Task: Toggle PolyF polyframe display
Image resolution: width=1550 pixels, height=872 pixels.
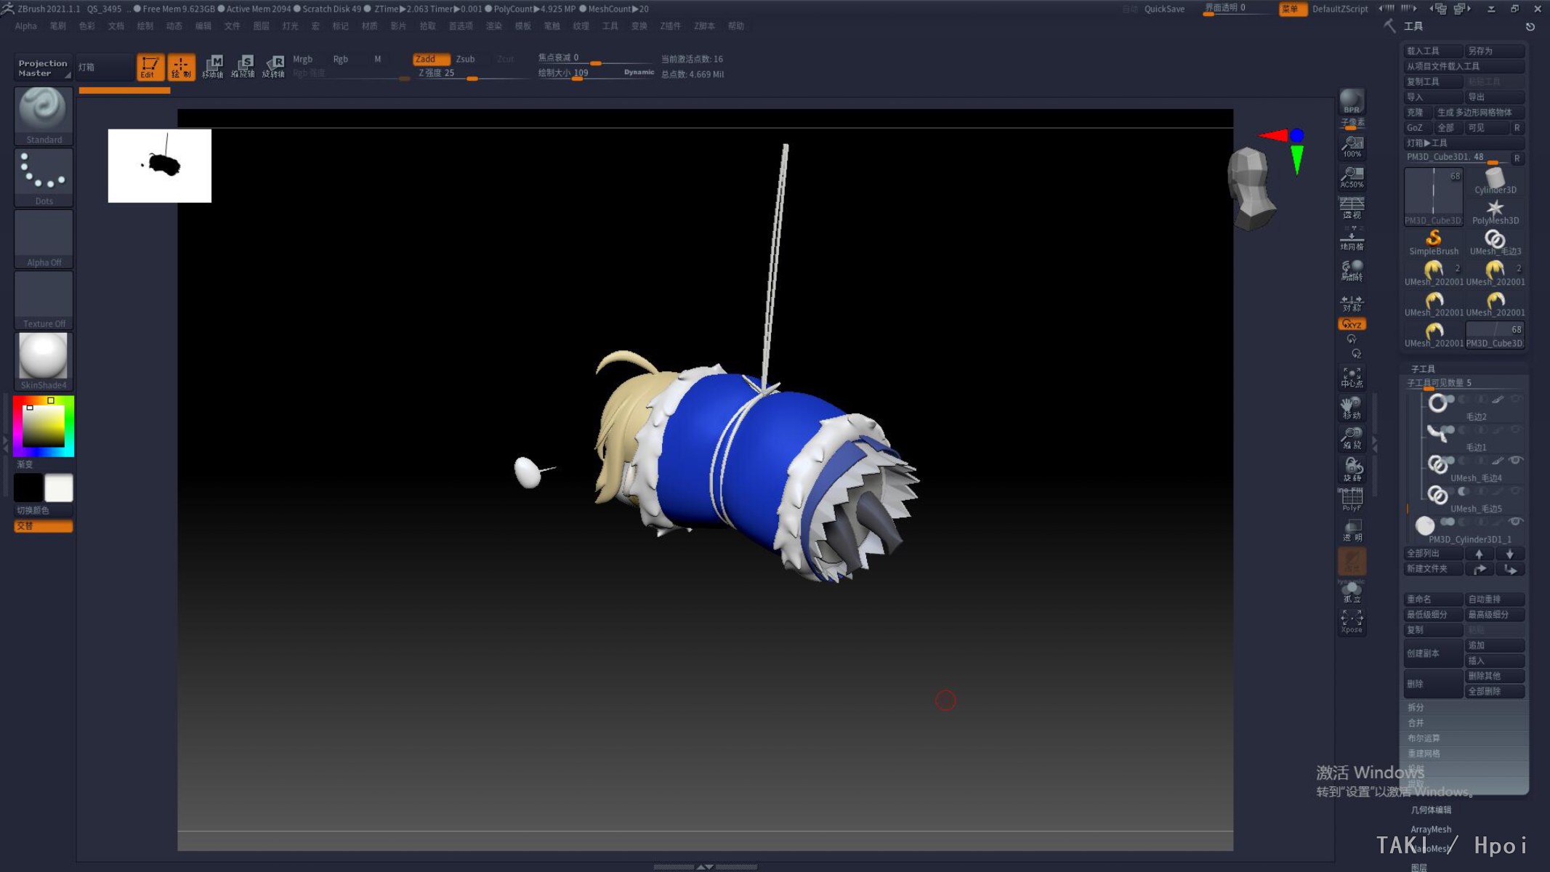Action: [x=1352, y=500]
